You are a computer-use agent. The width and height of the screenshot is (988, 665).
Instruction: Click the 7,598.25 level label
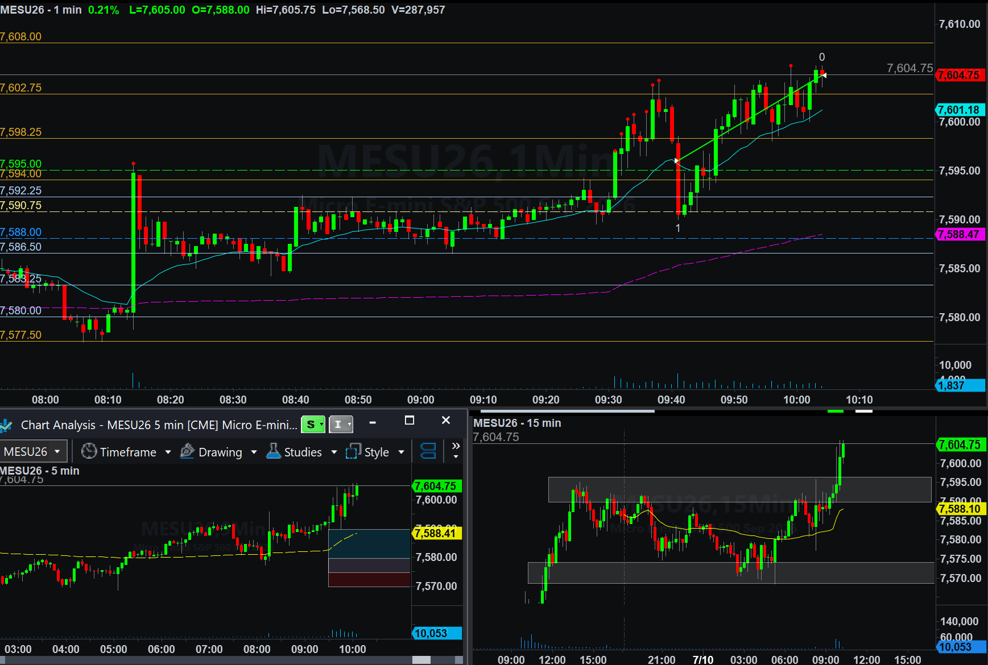[x=21, y=132]
